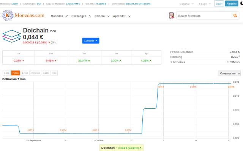243x151 pixels.
Task: Click the 0,044 € main price
Action: (x=33, y=37)
